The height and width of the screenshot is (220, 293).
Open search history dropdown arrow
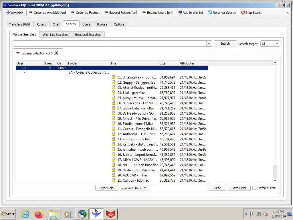209,44
